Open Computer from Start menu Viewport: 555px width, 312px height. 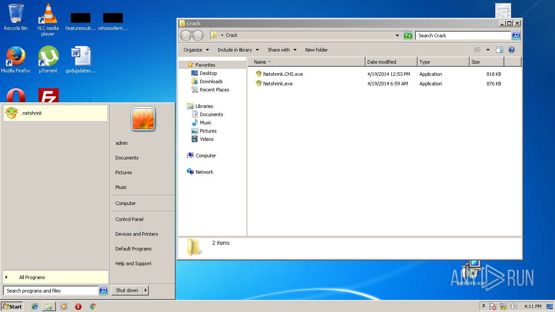click(x=126, y=203)
